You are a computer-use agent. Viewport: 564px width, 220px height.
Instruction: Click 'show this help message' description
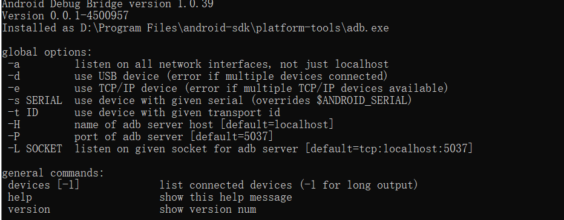(226, 198)
